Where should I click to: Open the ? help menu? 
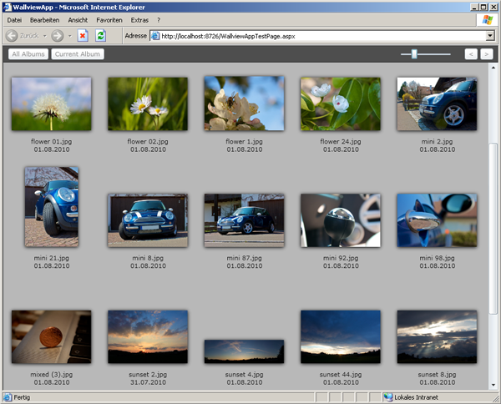pyautogui.click(x=159, y=20)
